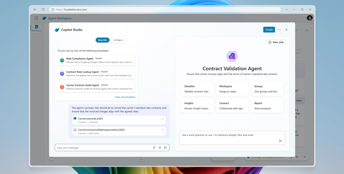Select the Rate Compliance Agent template
The height and width of the screenshot is (174, 344).
[x=96, y=60]
